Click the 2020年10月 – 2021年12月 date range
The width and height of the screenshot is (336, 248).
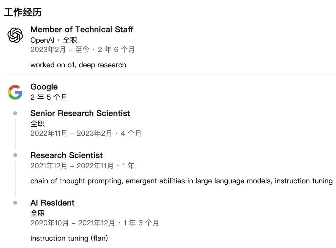[73, 223]
